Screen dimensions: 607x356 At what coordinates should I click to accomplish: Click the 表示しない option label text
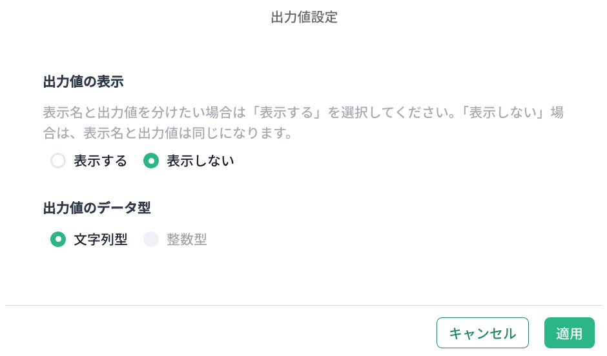(x=200, y=161)
